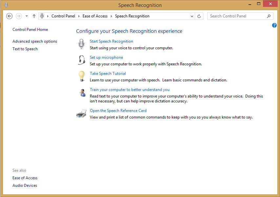Open the recent locations dropdown arrow
The width and height of the screenshot is (280, 197).
[27, 16]
